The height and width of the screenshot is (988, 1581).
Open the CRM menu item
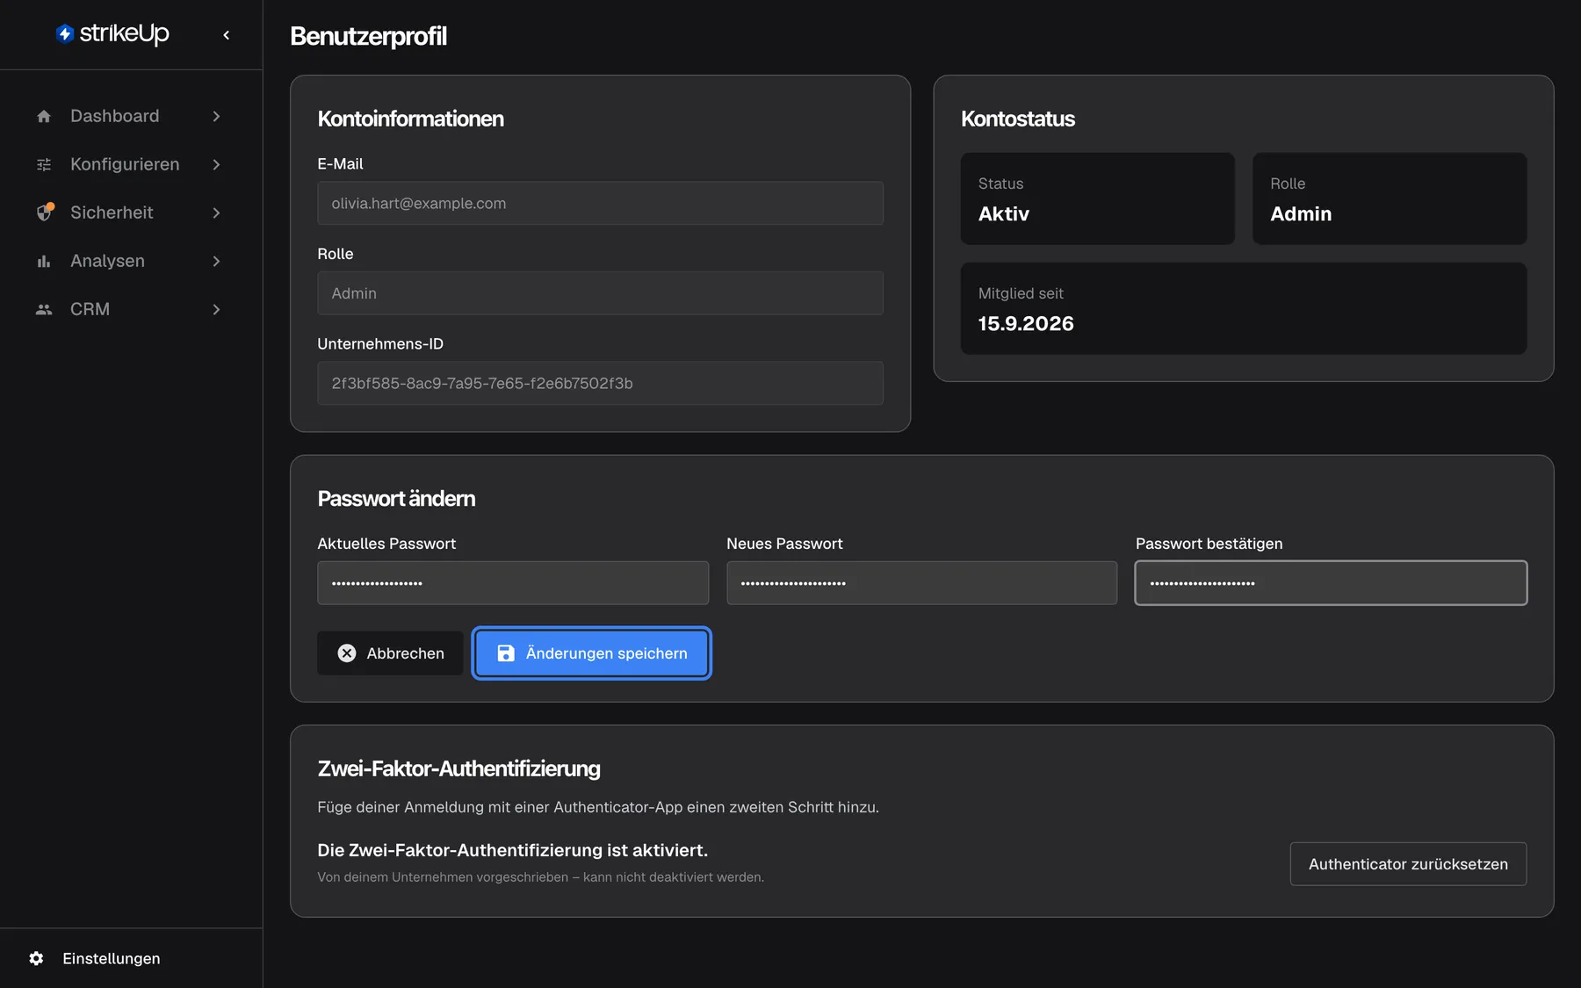click(131, 309)
